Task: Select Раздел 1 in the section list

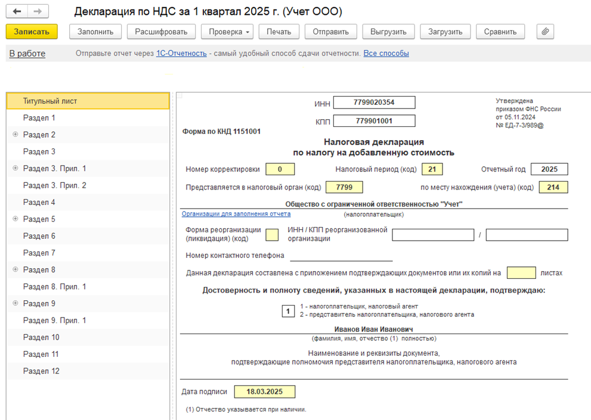Action: (39, 118)
